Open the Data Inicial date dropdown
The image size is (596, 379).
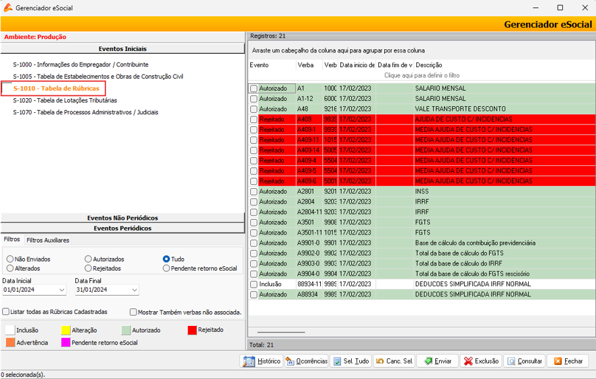(62, 290)
